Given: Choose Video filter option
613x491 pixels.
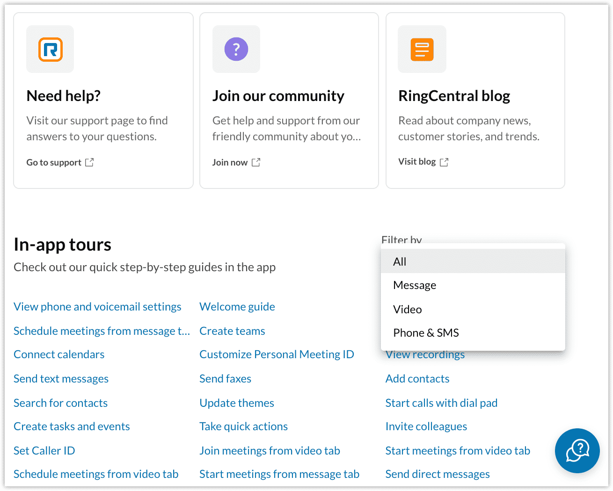Looking at the screenshot, I should (407, 309).
